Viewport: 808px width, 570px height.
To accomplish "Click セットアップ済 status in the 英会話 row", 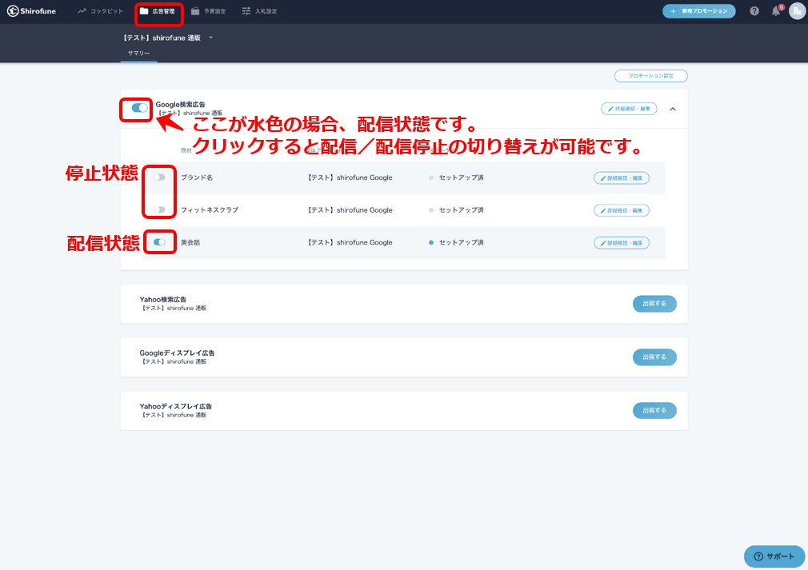I will [x=457, y=242].
